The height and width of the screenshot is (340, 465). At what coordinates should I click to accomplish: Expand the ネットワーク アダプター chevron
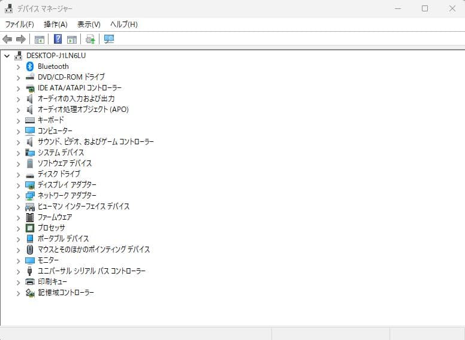19,196
